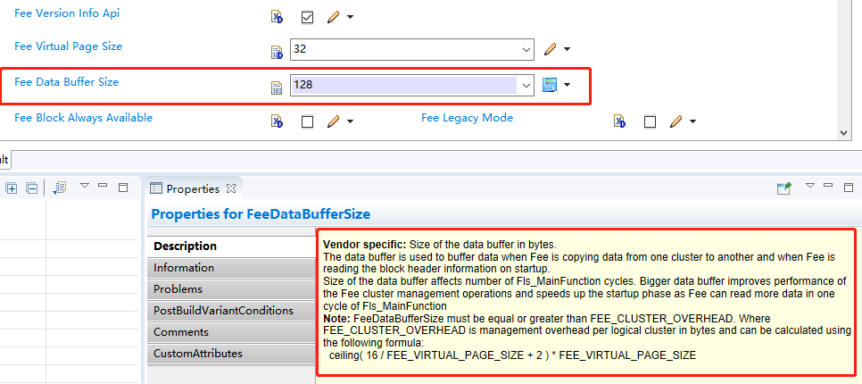Toggle the Fee Version Info Api checkbox
Viewport: 862px width, 384px height.
(x=307, y=18)
